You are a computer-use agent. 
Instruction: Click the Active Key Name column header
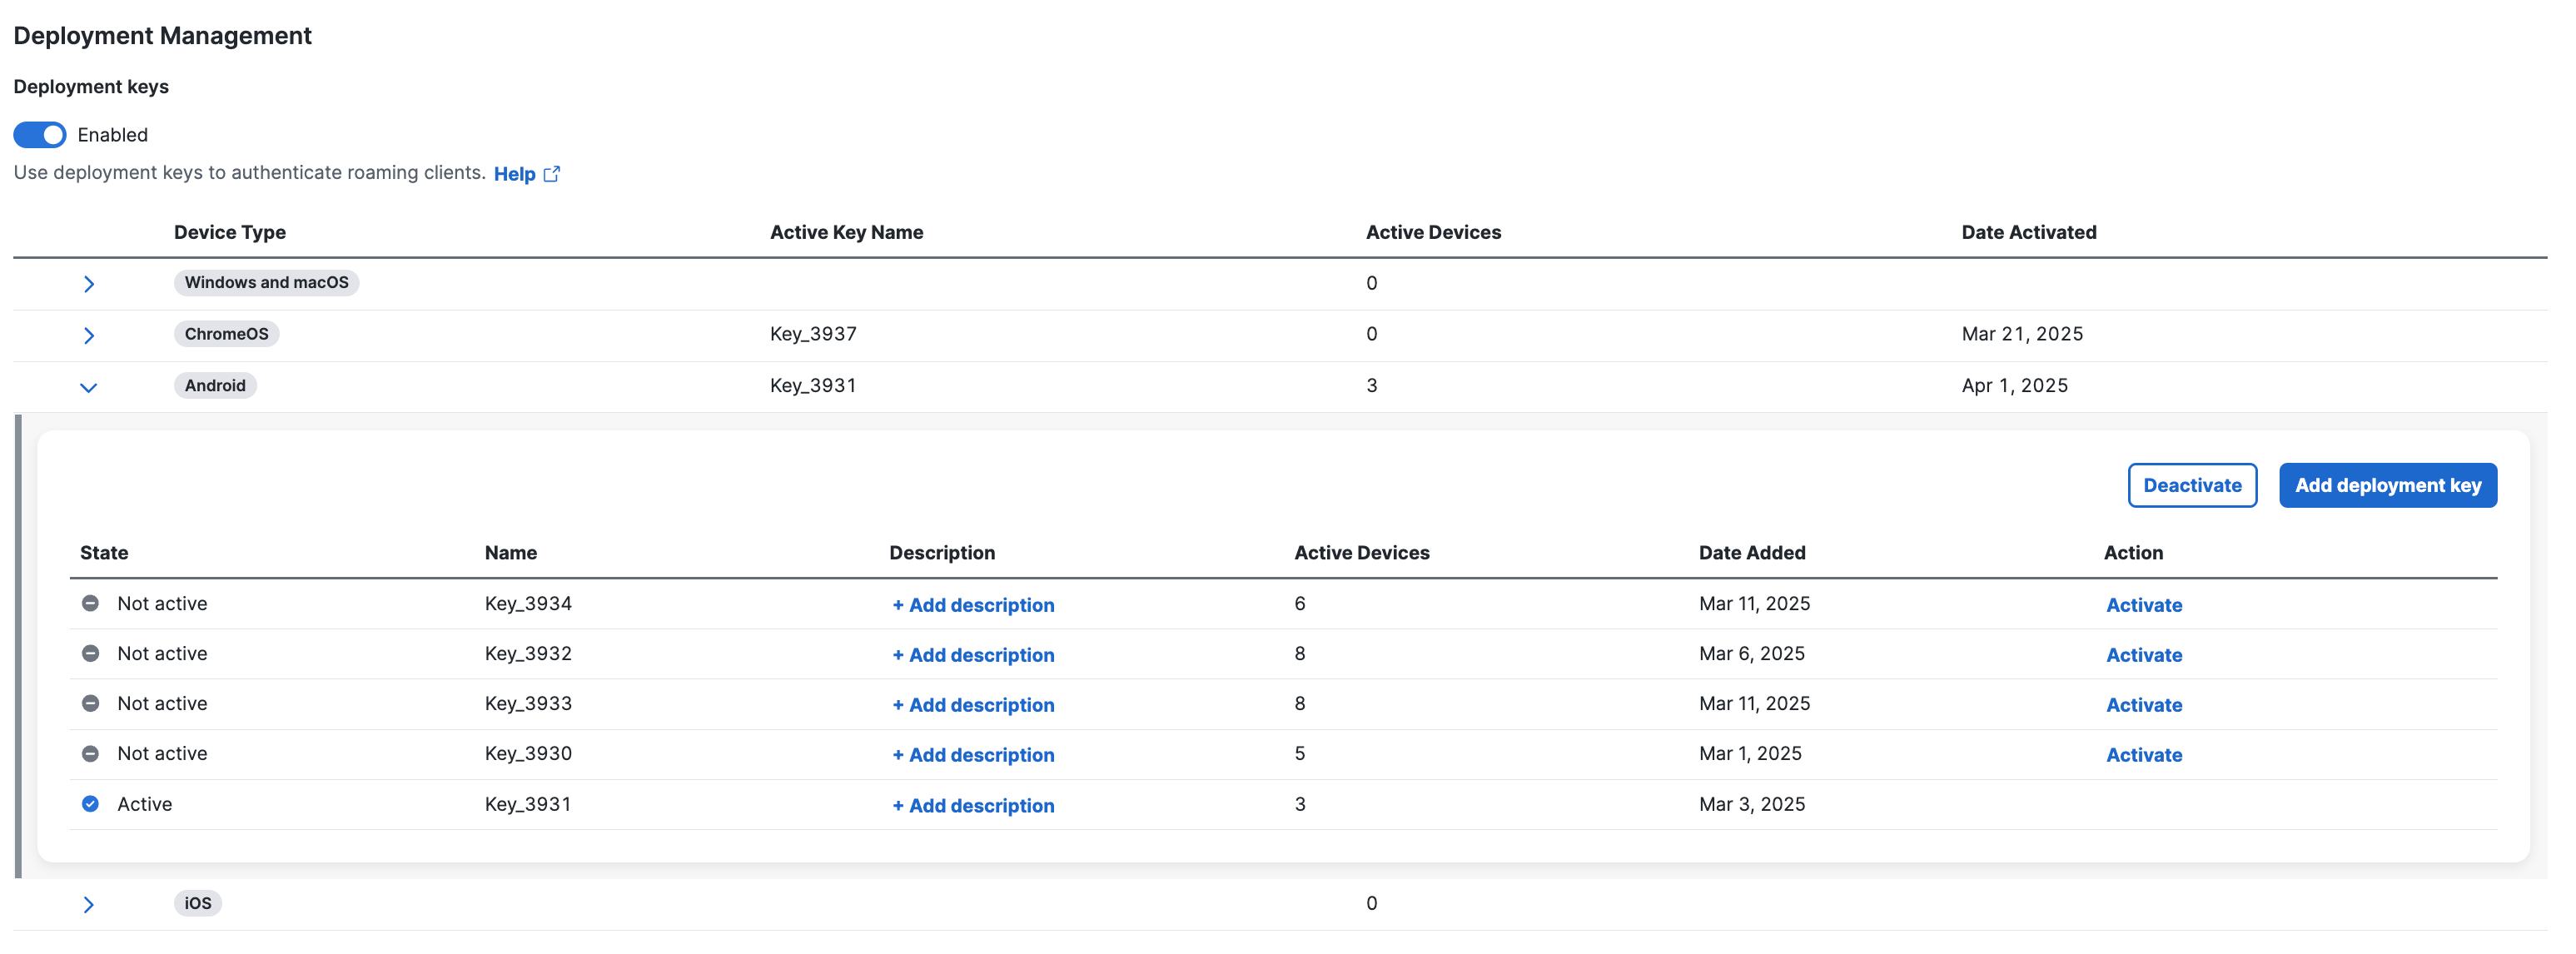846,232
